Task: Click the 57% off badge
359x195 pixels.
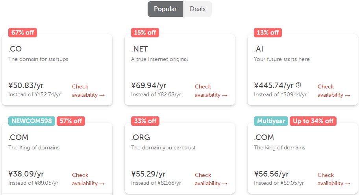Action: pos(71,121)
